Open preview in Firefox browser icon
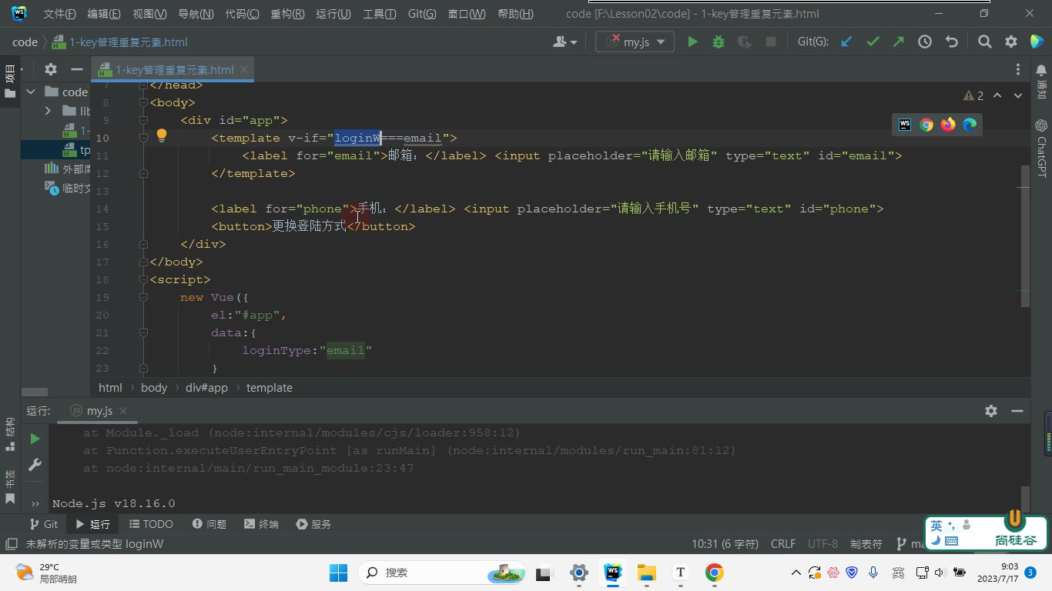The image size is (1052, 591). click(x=948, y=124)
